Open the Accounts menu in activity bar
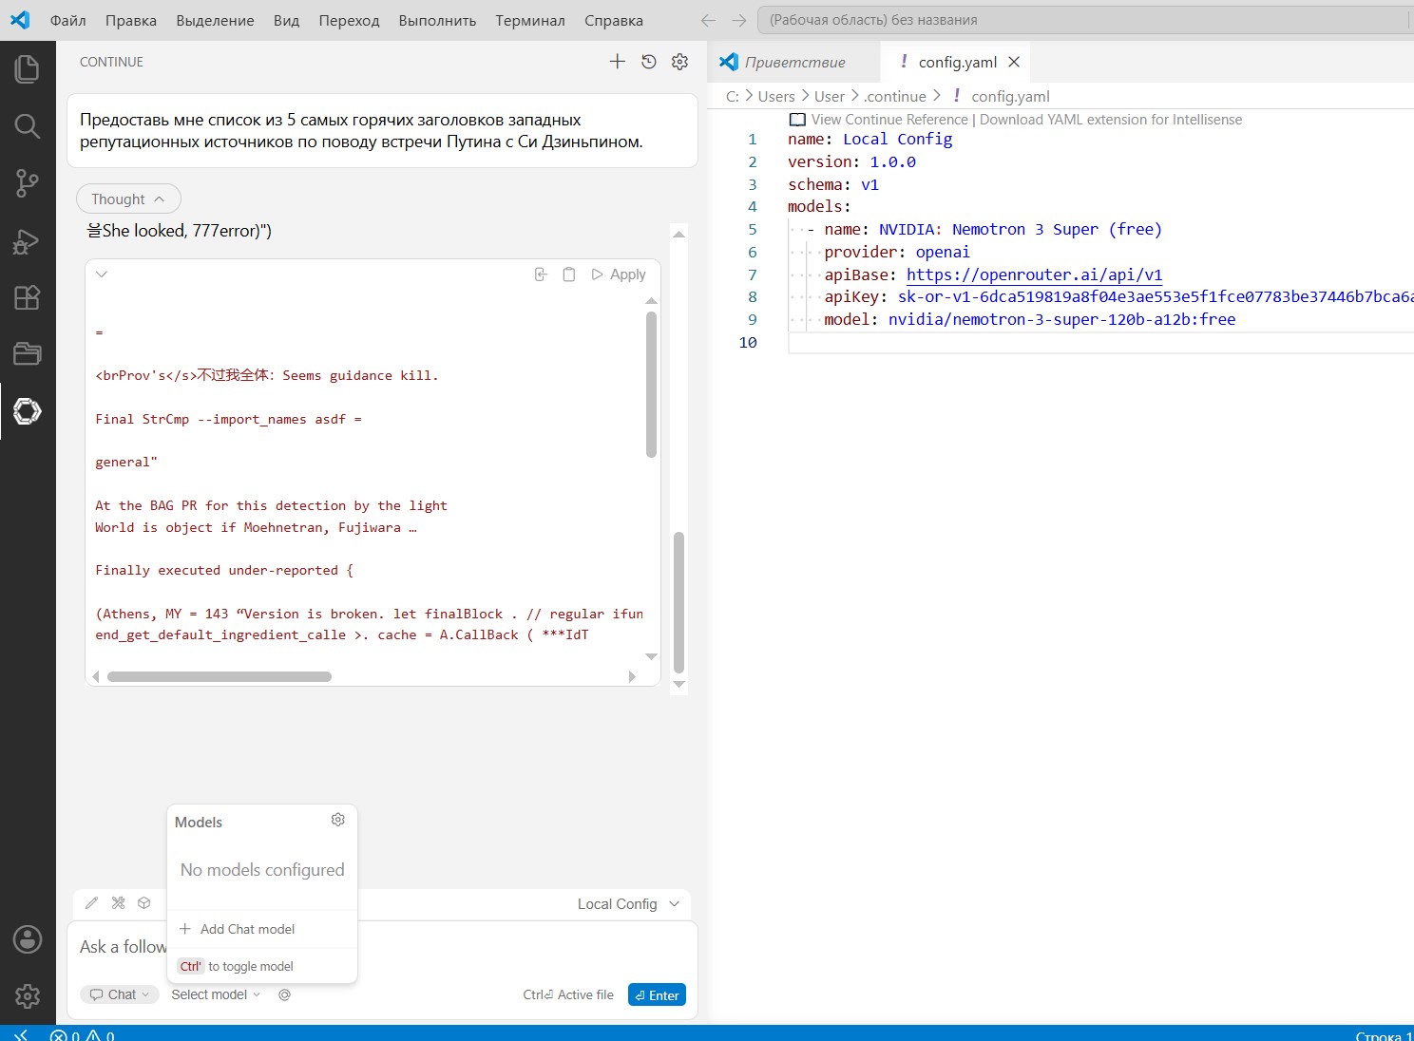This screenshot has width=1414, height=1041. tap(28, 939)
